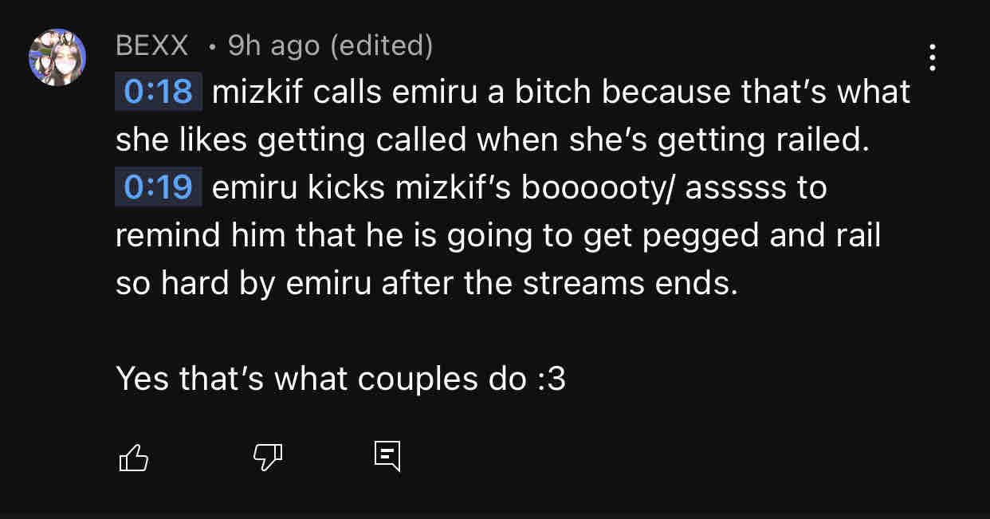
Task: Open the three-dot more options menu
Action: coord(932,57)
